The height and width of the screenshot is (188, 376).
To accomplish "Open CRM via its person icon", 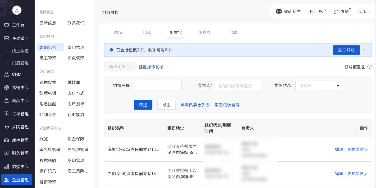I will tap(7, 75).
